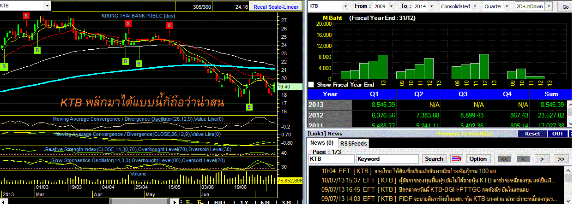Click the lowest green B buy marker
The width and height of the screenshot is (574, 205).
click(x=249, y=107)
